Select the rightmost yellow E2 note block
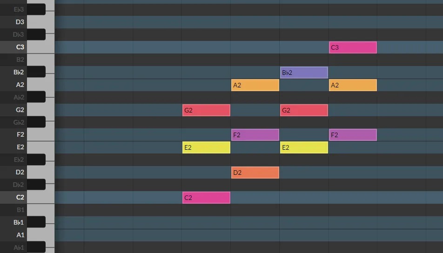The image size is (443, 253). pos(304,147)
